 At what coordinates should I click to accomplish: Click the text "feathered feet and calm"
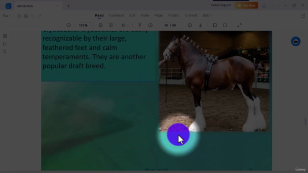[x=80, y=48]
